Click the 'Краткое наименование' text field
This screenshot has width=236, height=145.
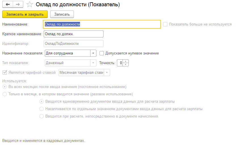(x=73, y=34)
